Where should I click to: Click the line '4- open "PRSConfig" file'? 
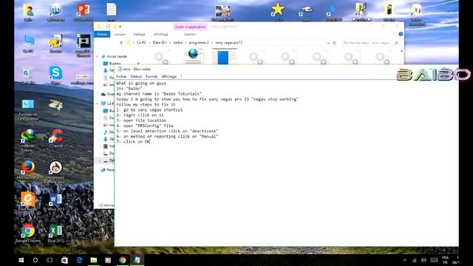(145, 126)
